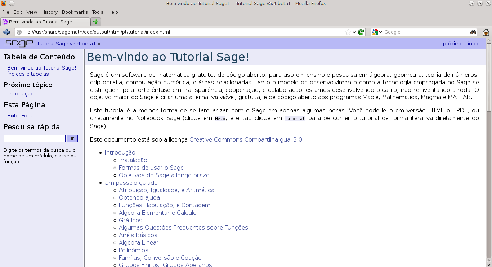Open Um passeio guiado link
492x267 pixels.
click(x=131, y=183)
